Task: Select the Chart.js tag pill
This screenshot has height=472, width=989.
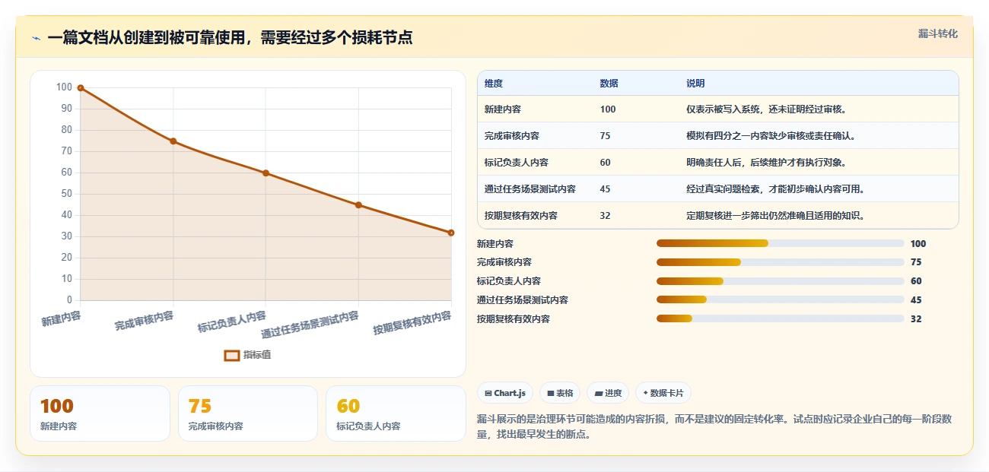Action: click(x=505, y=393)
